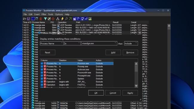Click the Find magnifier toolbar icon

(x=66, y=19)
